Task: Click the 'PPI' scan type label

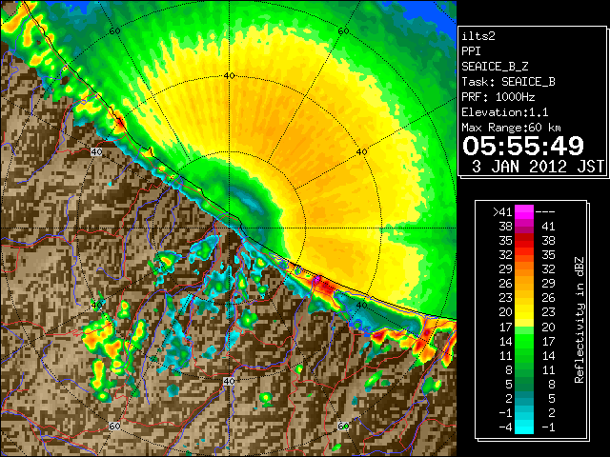Action: [x=471, y=51]
